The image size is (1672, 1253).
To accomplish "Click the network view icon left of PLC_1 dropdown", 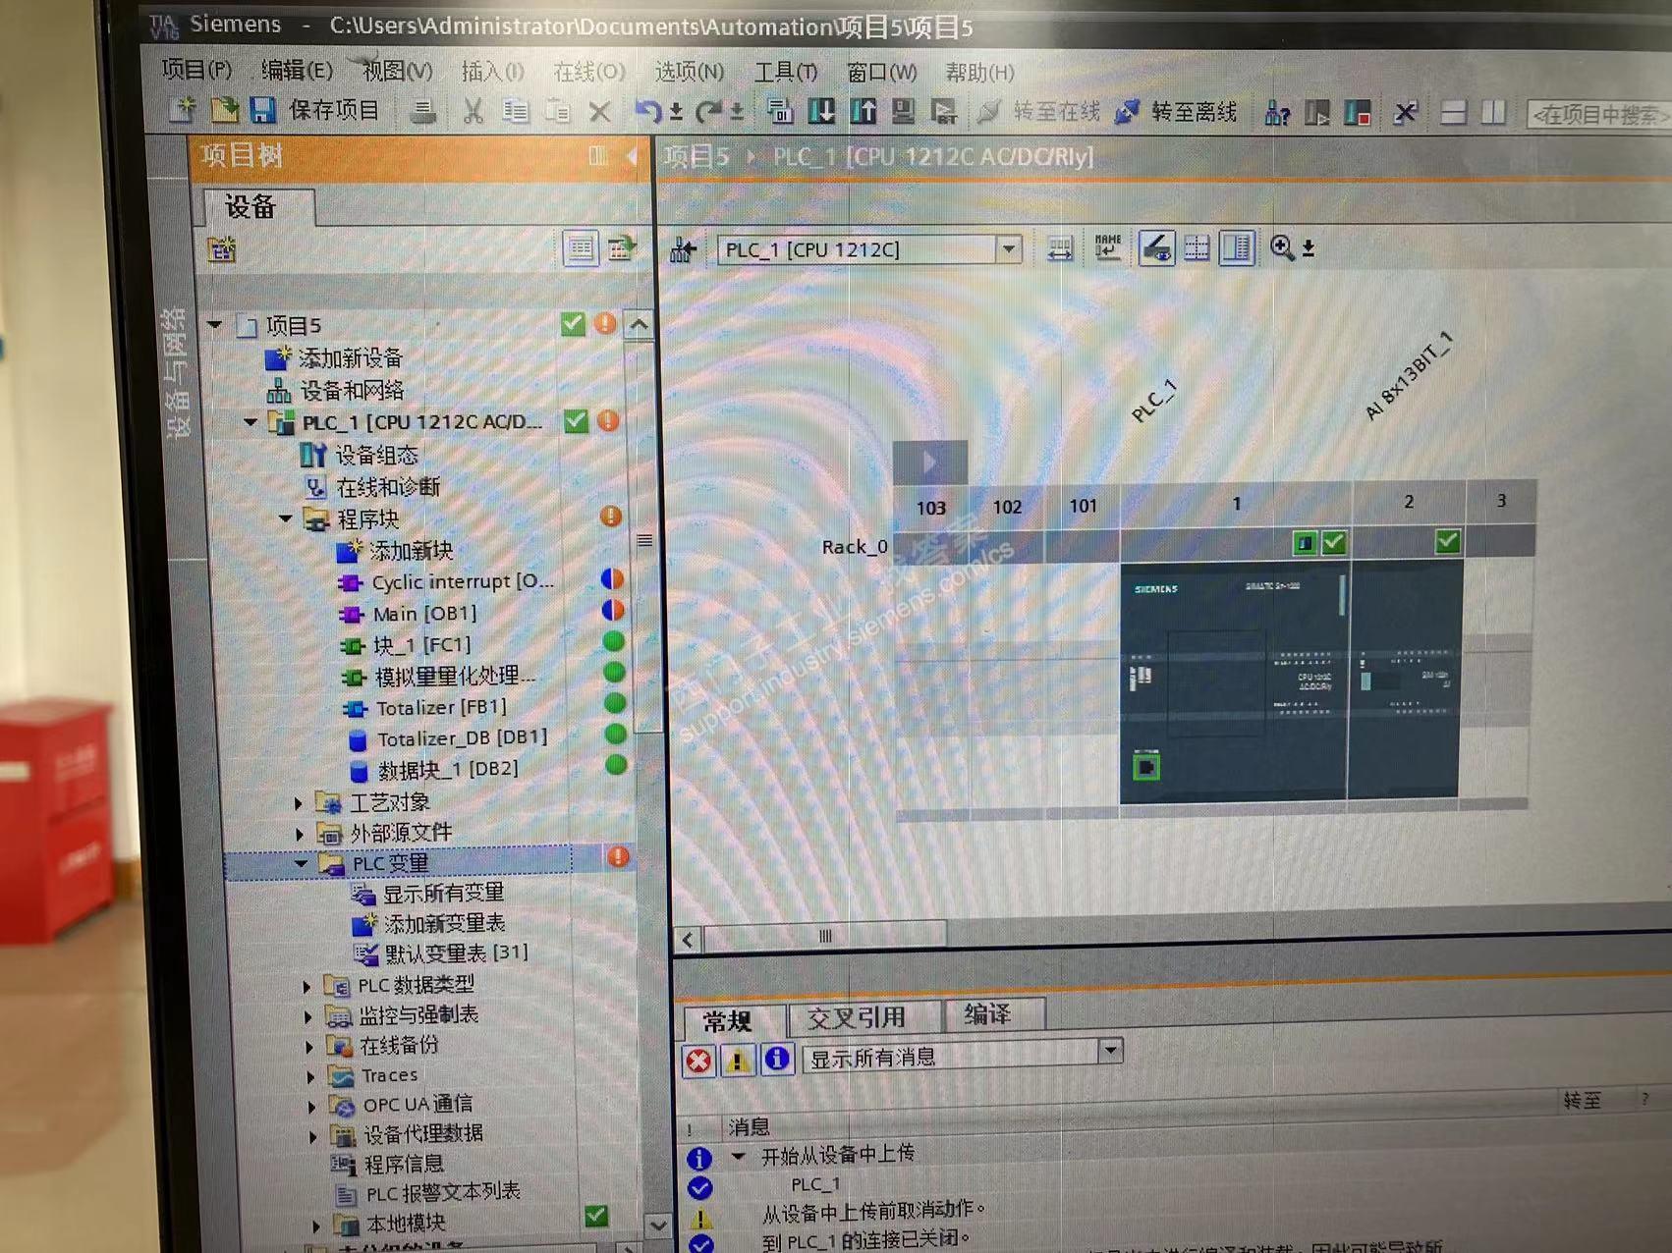I will (683, 250).
